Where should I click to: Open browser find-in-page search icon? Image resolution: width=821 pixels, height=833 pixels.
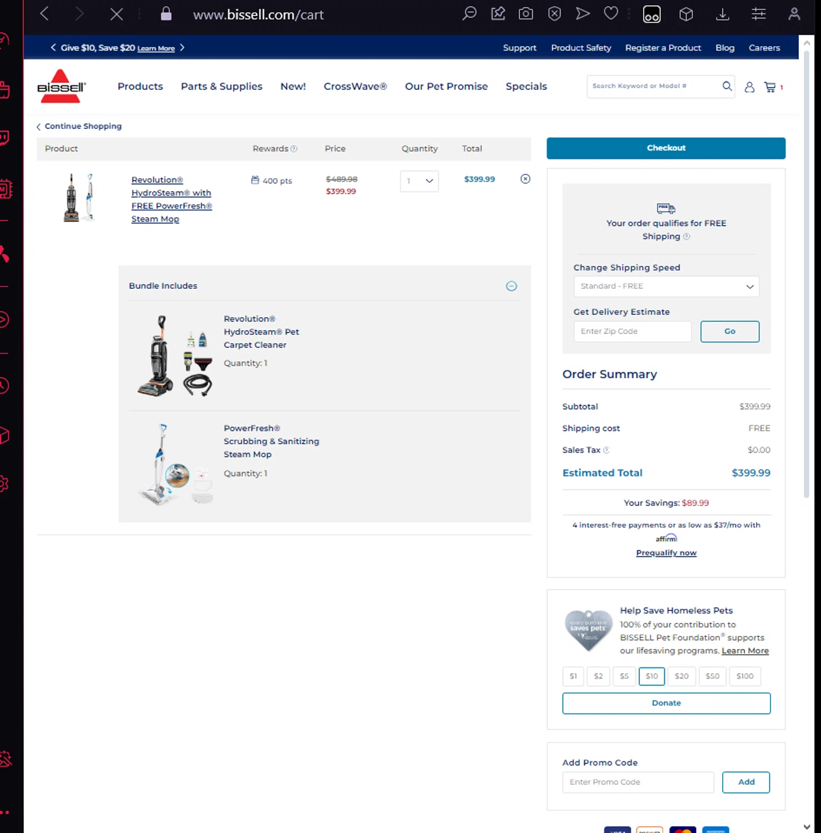pos(469,13)
